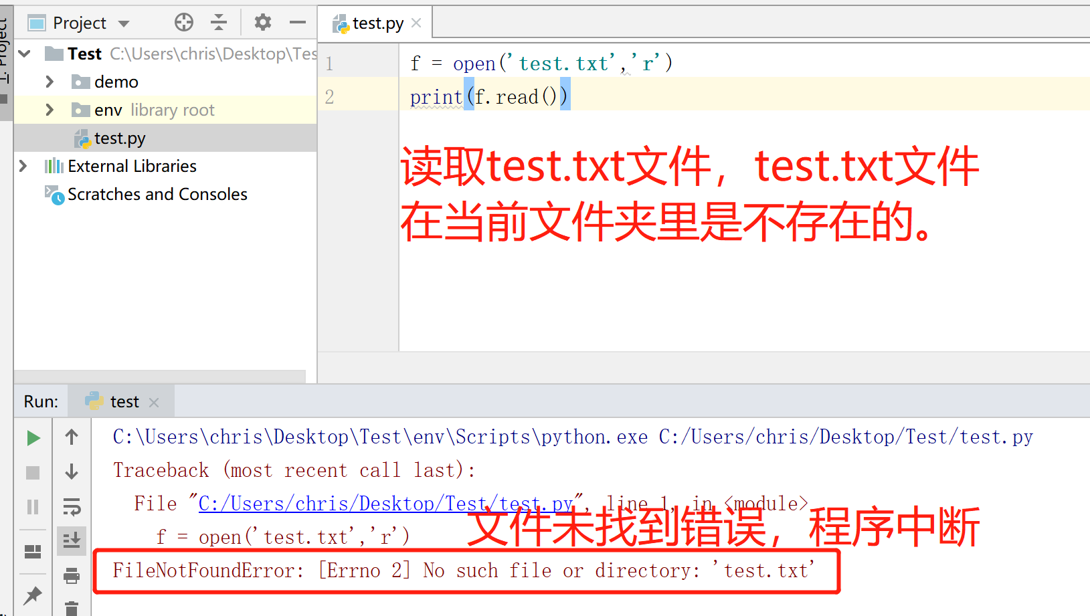Select the demo folder
The image size is (1090, 616).
[116, 82]
